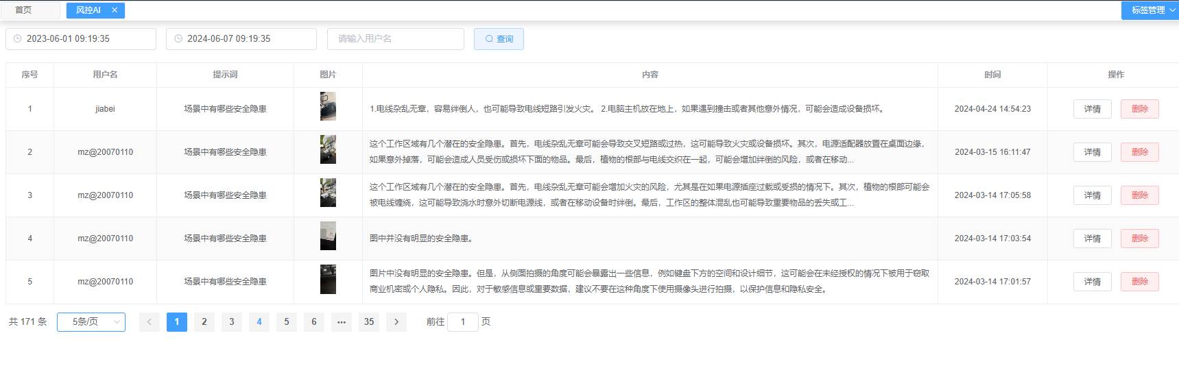Click the 前往 page number input box
Viewport: 1179px width, 366px height.
tap(463, 322)
